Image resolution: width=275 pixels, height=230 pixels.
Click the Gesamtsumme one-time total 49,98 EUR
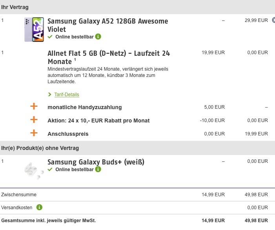(256, 221)
